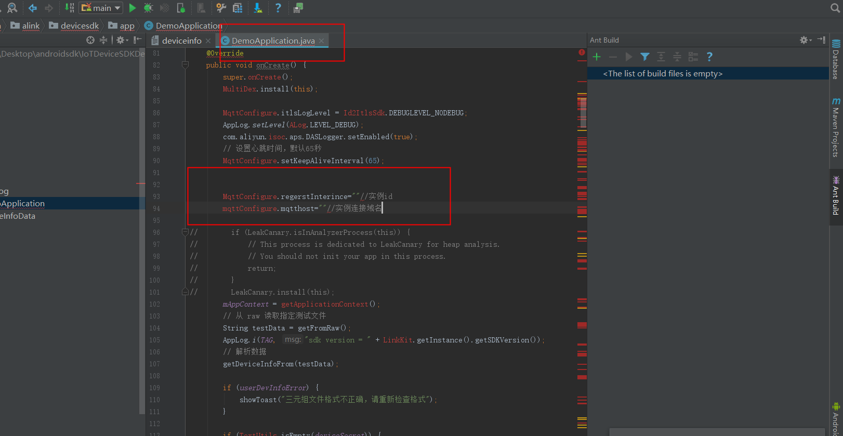This screenshot has height=436, width=843.
Task: Select the empty build files list row
Action: point(708,74)
